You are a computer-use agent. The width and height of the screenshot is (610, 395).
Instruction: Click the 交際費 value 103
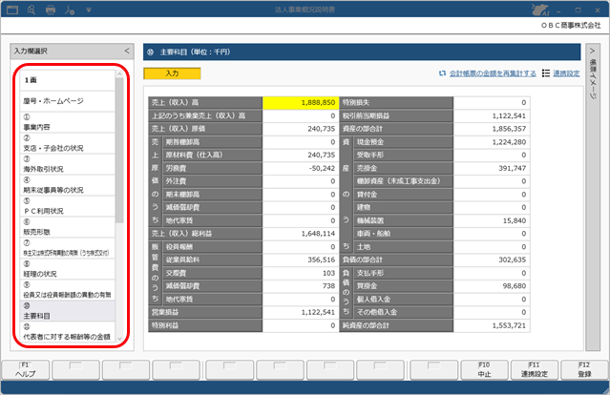pos(301,273)
